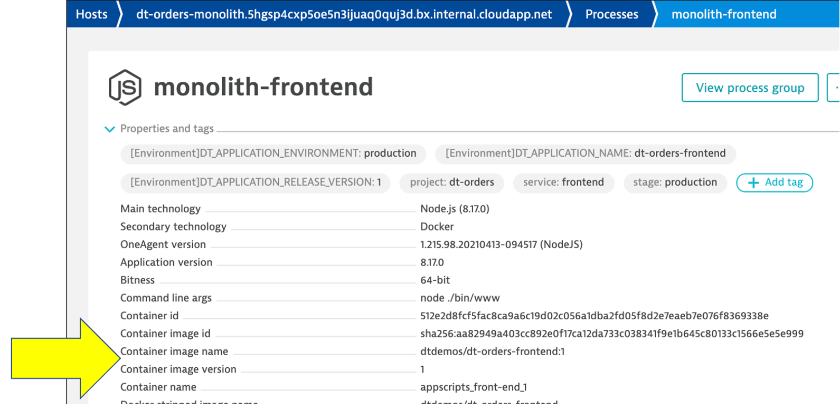This screenshot has width=840, height=410.
Task: Select the service: frontend tag
Action: (563, 183)
